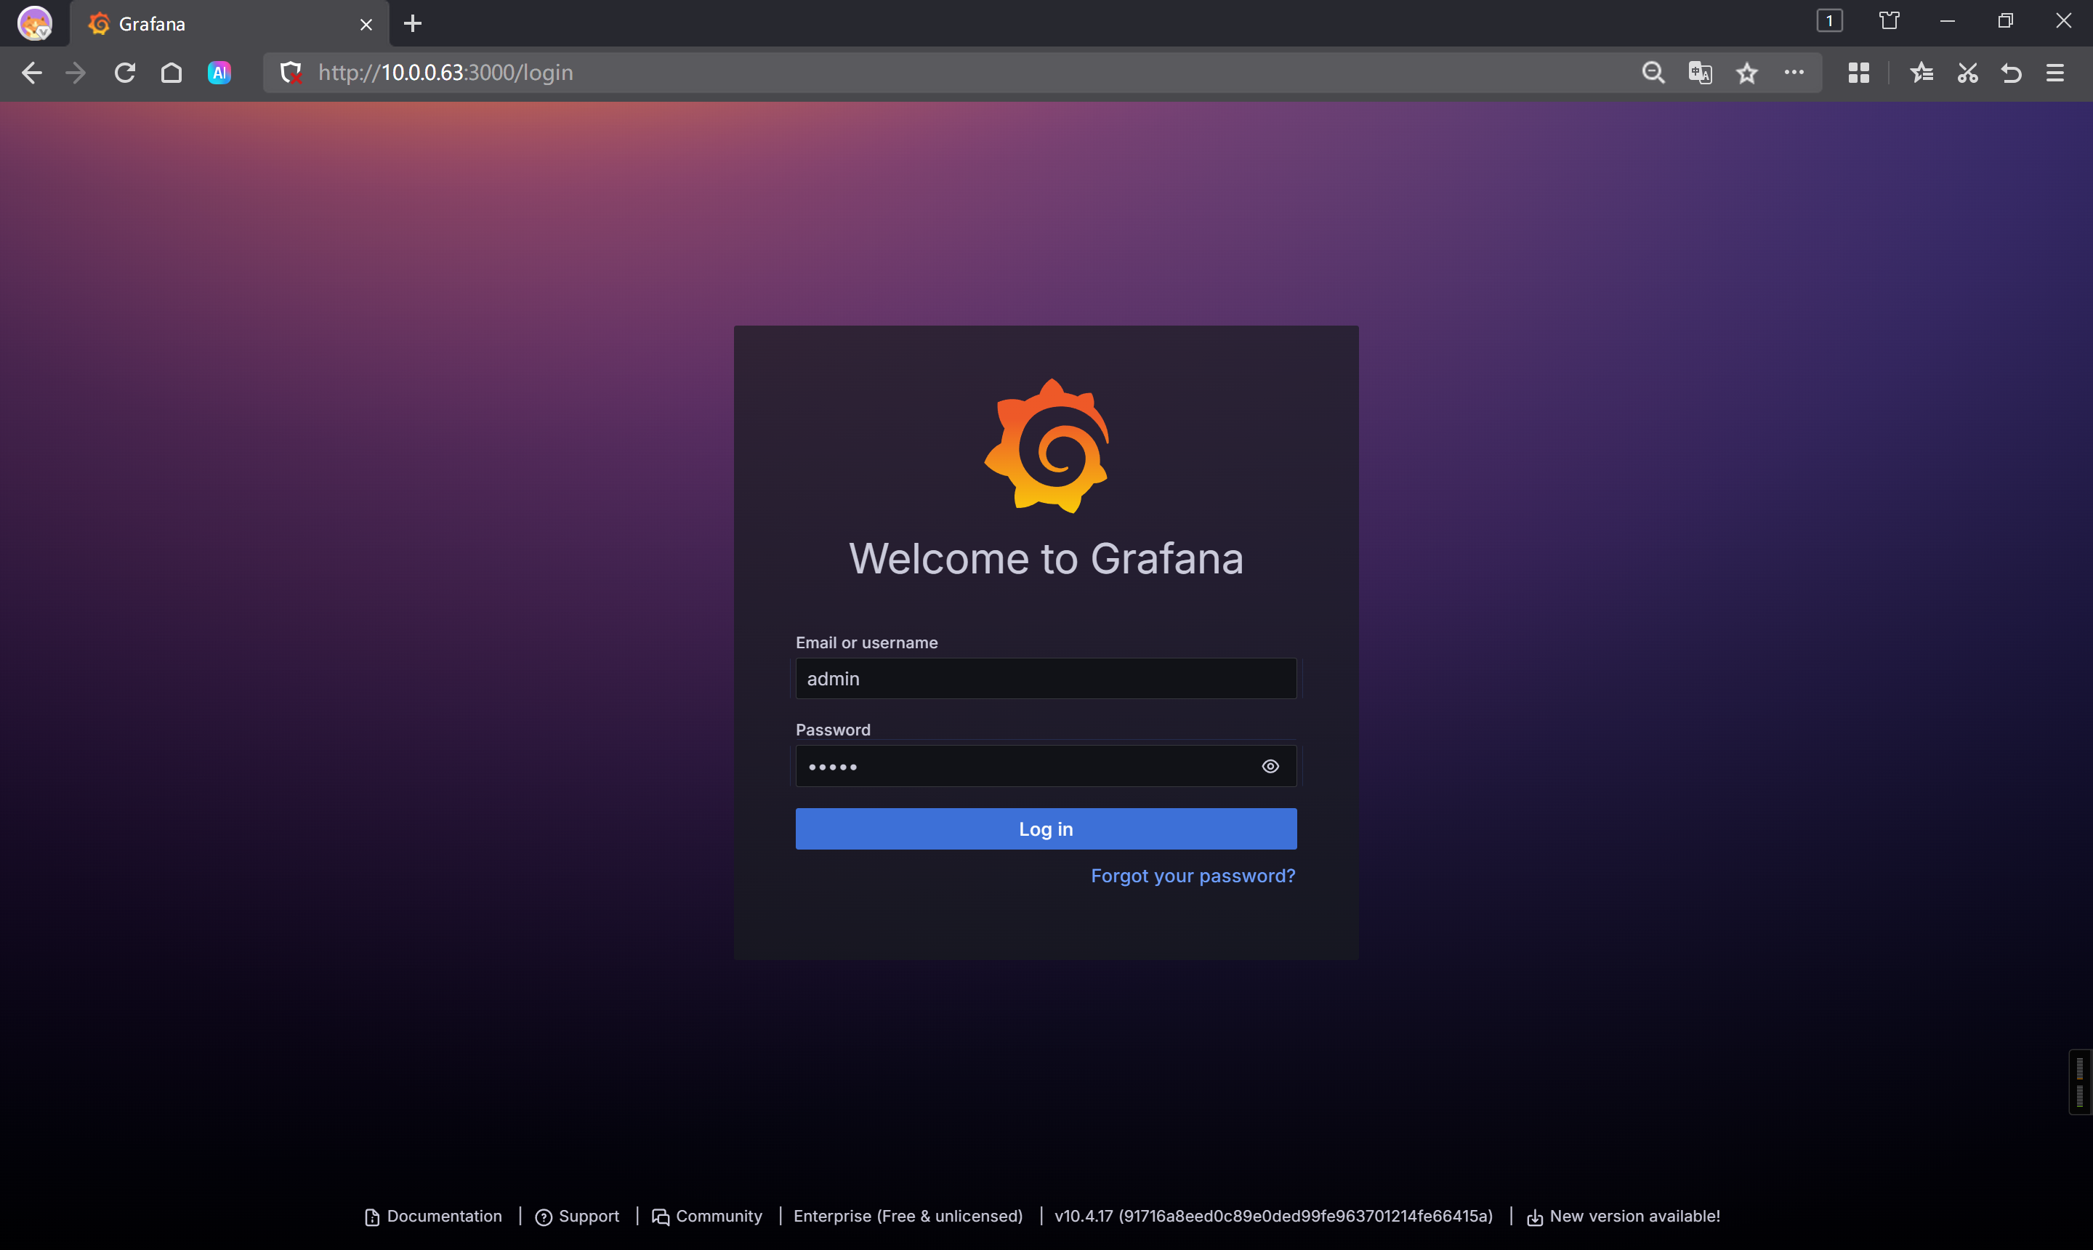
Task: Click the v10.4.17 version link
Action: [1273, 1217]
